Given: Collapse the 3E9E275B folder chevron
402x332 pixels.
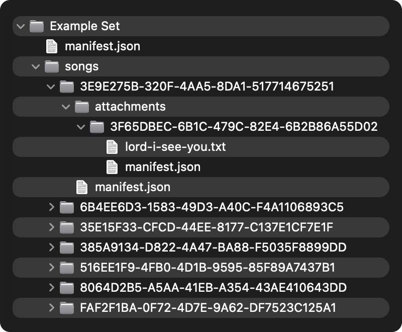Looking at the screenshot, I should 50,87.
